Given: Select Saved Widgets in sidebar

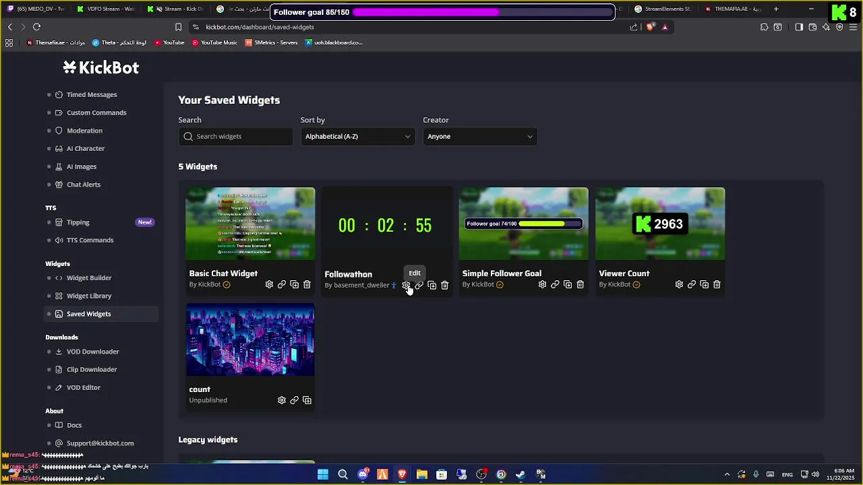Looking at the screenshot, I should click(101, 314).
